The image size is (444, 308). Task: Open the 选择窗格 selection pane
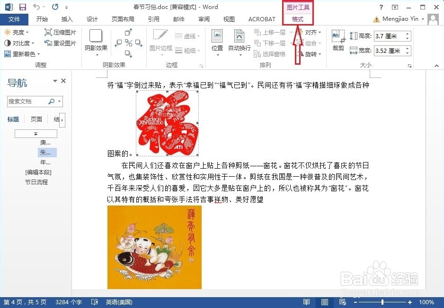pos(270,54)
